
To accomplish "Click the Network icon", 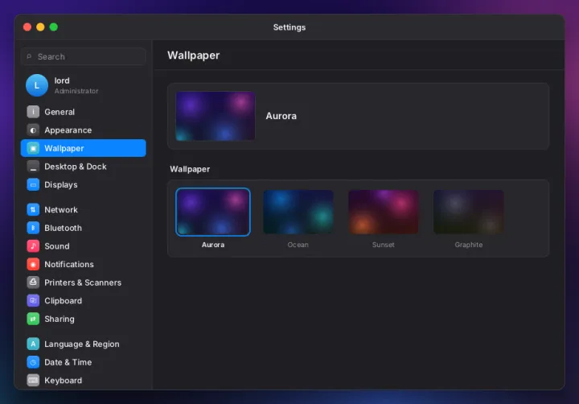I will [33, 209].
